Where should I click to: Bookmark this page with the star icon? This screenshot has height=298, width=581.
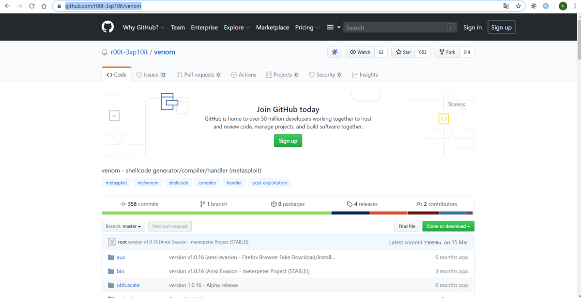(x=519, y=6)
